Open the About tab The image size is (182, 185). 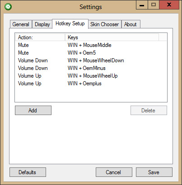pos(131,24)
